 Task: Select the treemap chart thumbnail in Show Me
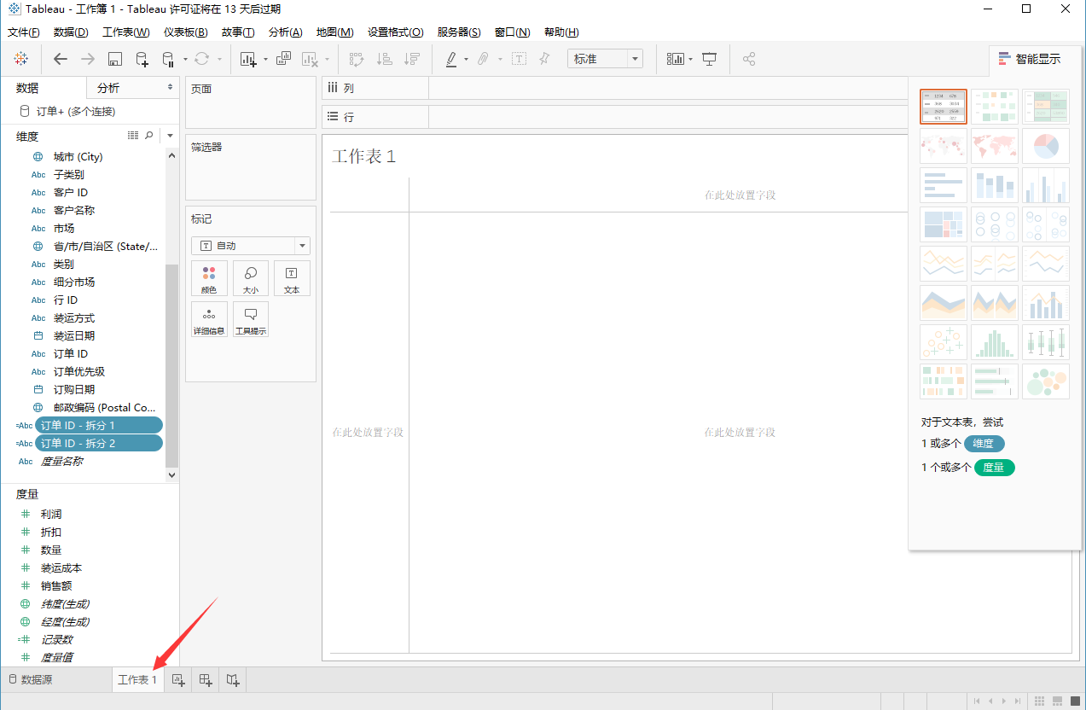tap(944, 224)
